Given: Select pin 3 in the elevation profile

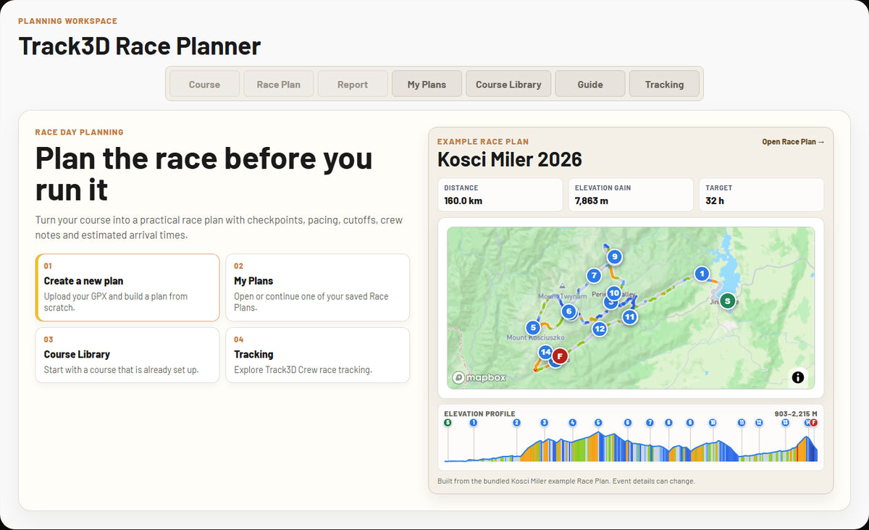Looking at the screenshot, I should pos(544,422).
